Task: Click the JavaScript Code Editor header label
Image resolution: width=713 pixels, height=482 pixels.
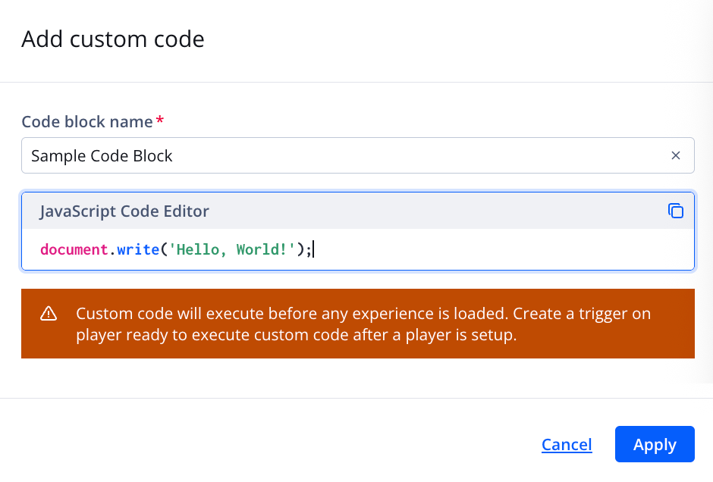Action: click(124, 211)
